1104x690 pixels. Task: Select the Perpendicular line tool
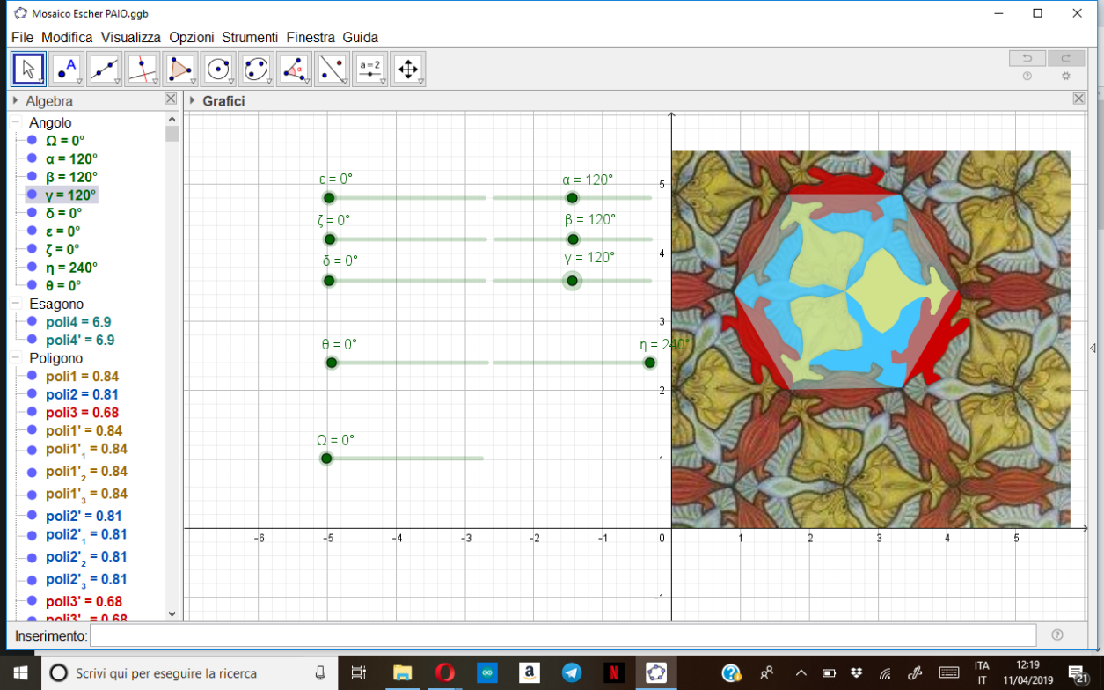click(142, 69)
